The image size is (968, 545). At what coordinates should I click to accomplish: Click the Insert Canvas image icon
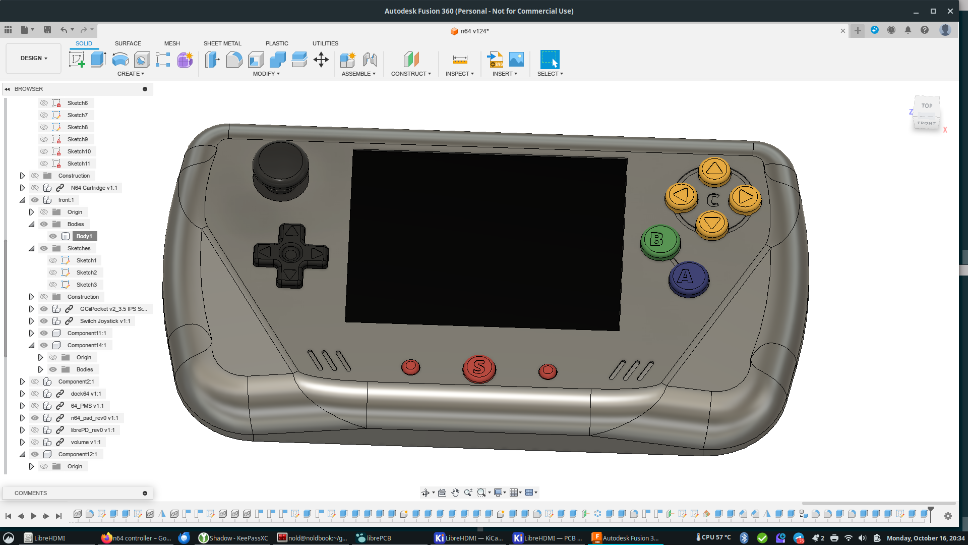coord(516,60)
